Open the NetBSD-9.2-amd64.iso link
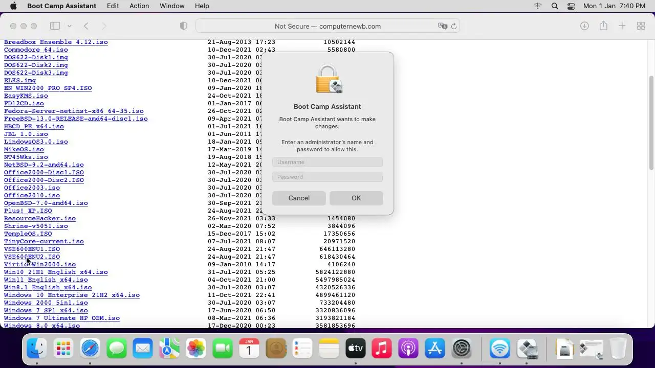This screenshot has height=368, width=655. (x=44, y=165)
